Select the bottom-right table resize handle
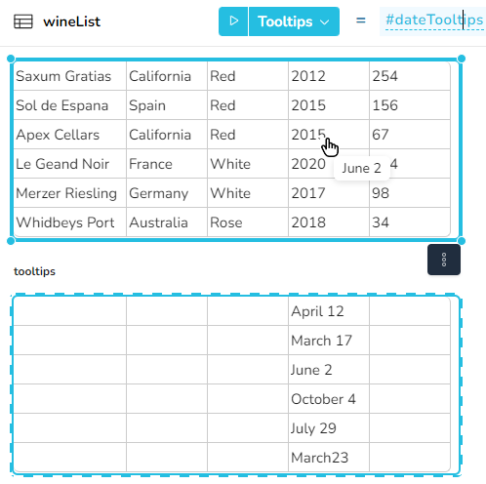The image size is (486, 484). (462, 241)
